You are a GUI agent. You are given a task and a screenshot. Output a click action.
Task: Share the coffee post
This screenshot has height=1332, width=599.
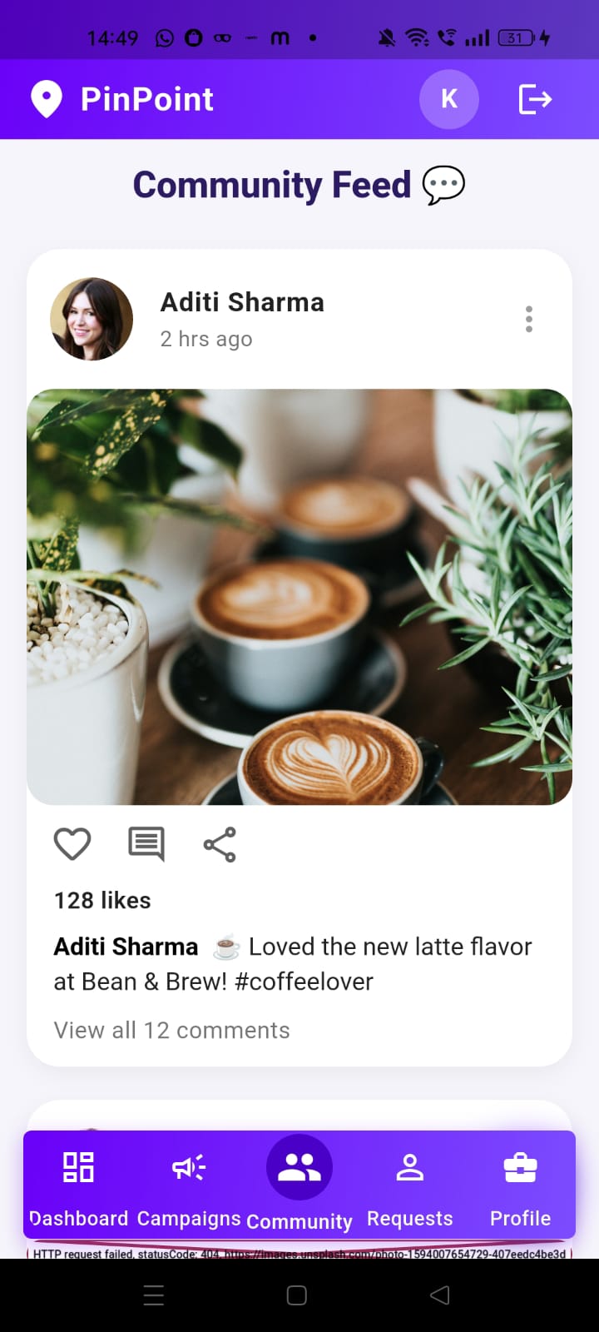pyautogui.click(x=220, y=844)
